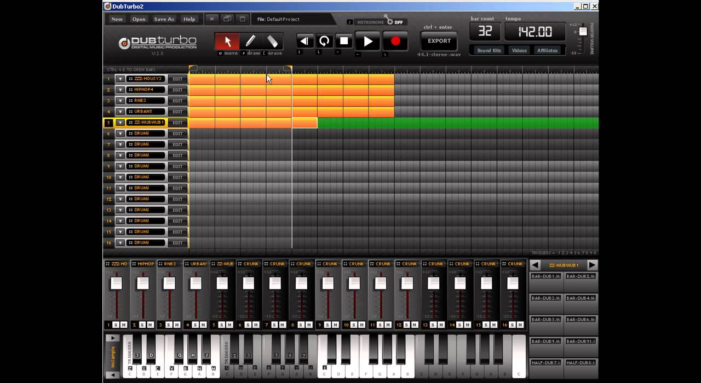
Task: Select the draw pencil tool
Action: (250, 41)
